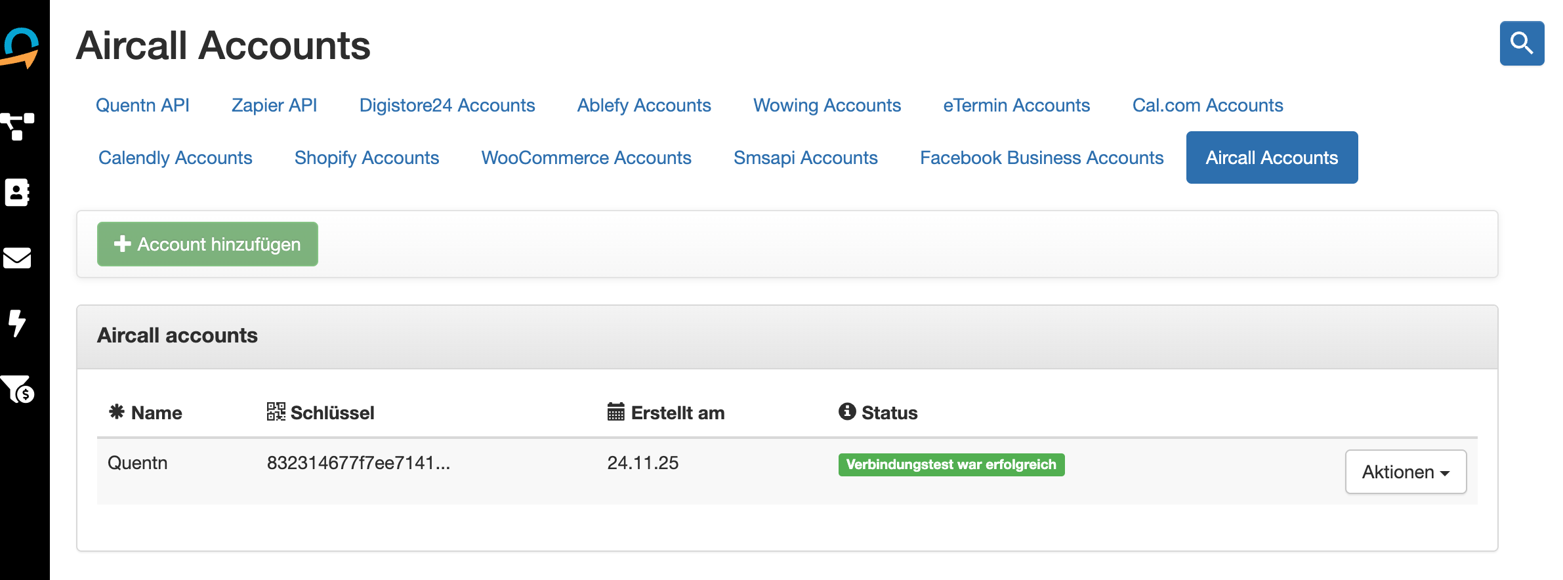The width and height of the screenshot is (1563, 580).
Task: Click the Verbindungstest war erfolgreich status badge
Action: (951, 465)
